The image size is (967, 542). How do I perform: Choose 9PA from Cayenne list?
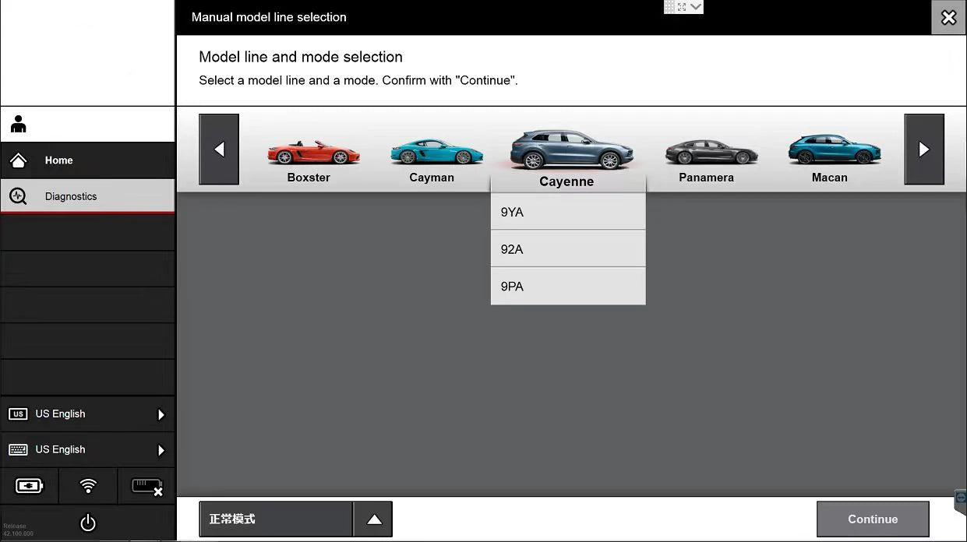[568, 287]
